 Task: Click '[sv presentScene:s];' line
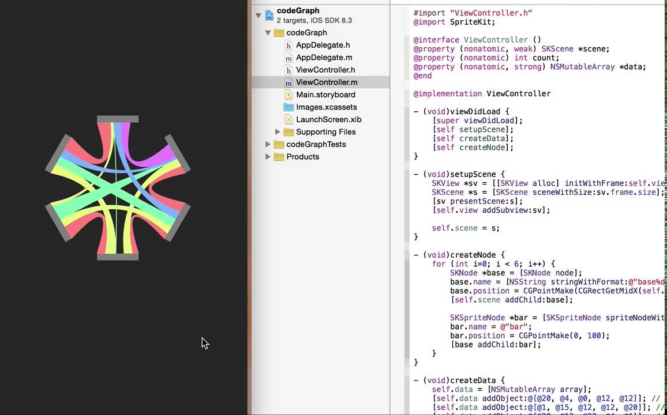click(x=477, y=201)
